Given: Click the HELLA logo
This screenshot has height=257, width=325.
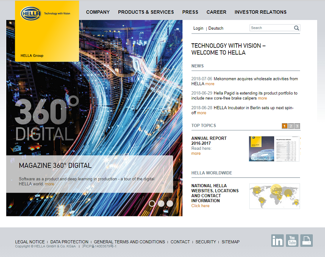Looking at the screenshot, I should (31, 13).
